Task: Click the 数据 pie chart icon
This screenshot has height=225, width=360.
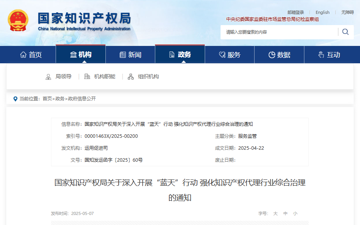Action: point(272,55)
